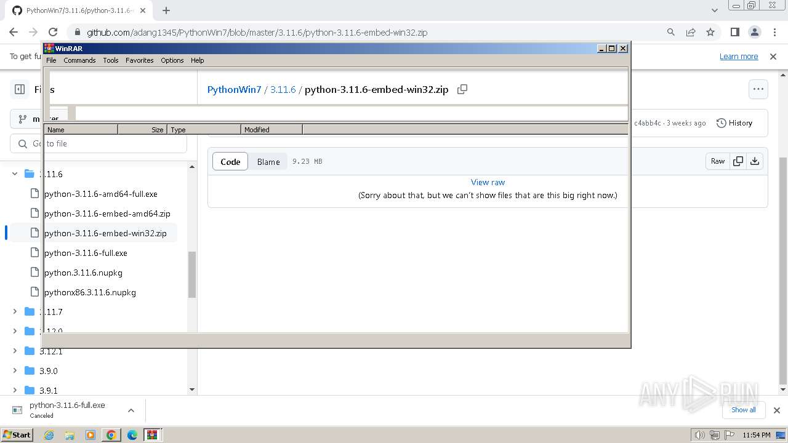Follow the Learn more link
Viewport: 788px width, 443px height.
(739, 56)
